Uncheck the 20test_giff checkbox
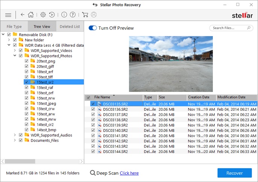 [26, 66]
